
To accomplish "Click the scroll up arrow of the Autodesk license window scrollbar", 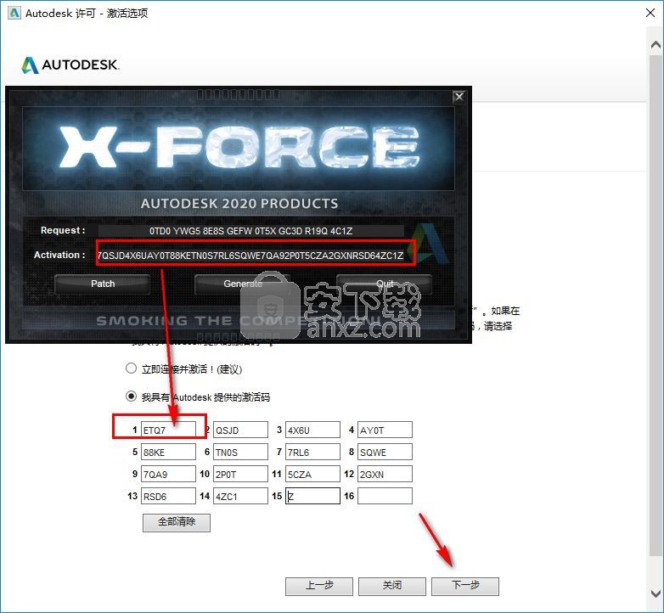I will [x=656, y=44].
